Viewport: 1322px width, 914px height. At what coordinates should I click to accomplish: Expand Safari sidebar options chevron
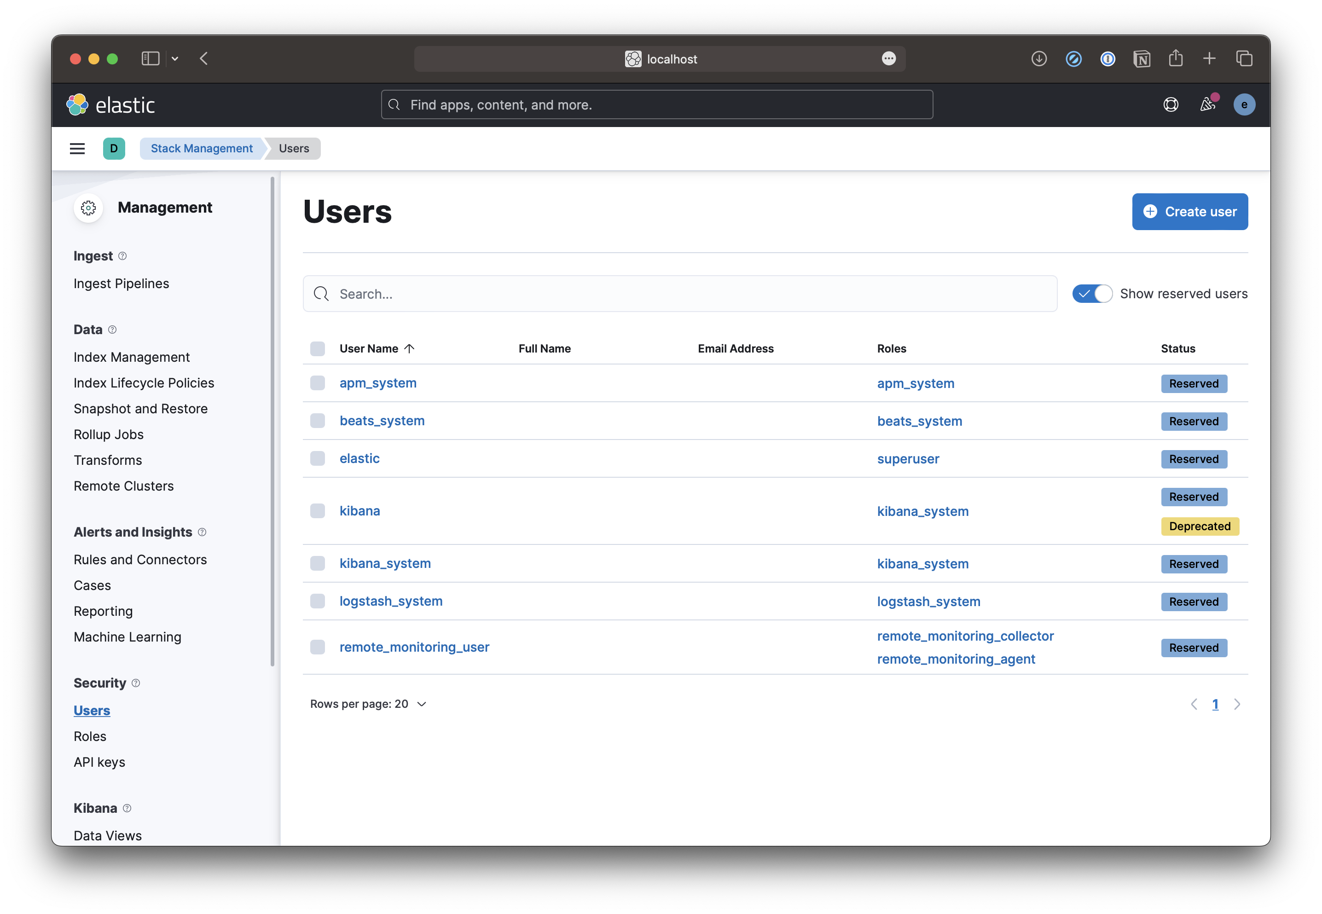coord(175,59)
